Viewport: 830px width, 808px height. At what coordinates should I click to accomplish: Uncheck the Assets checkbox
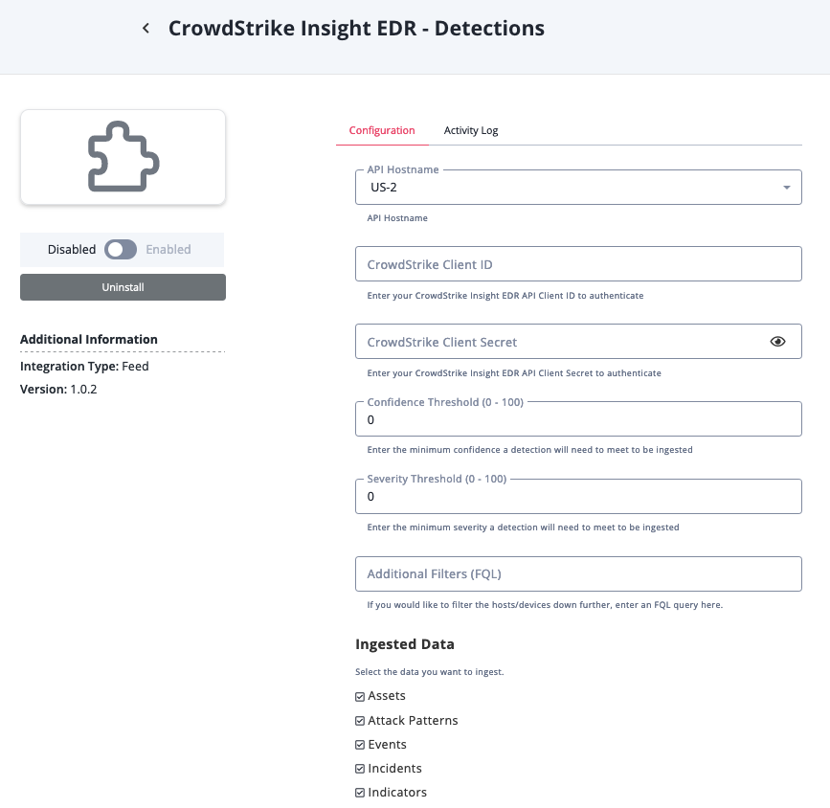pos(360,696)
